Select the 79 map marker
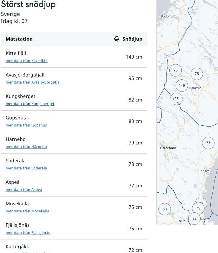Viewport: 218px width, 253px height. 198,208
